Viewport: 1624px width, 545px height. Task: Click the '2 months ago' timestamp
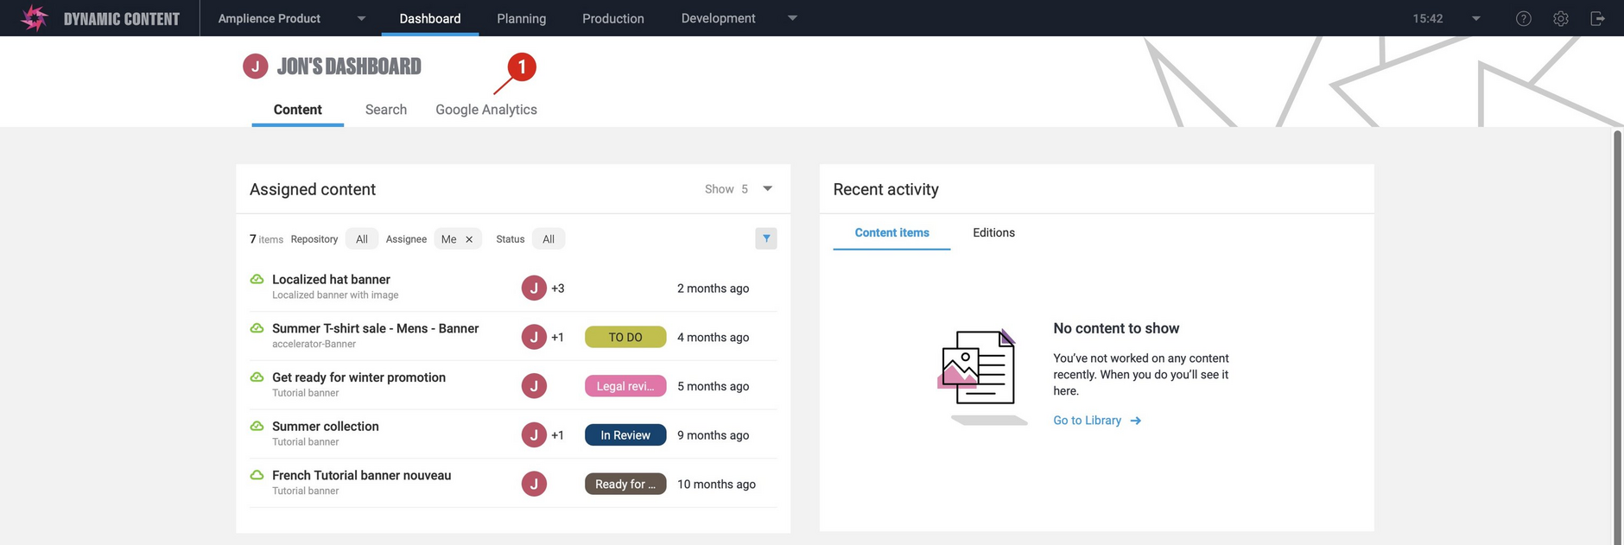tap(713, 288)
